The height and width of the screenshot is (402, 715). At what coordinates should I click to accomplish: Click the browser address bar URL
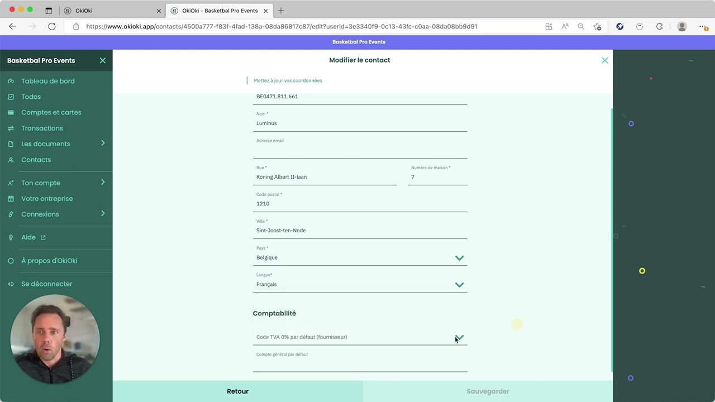point(282,26)
